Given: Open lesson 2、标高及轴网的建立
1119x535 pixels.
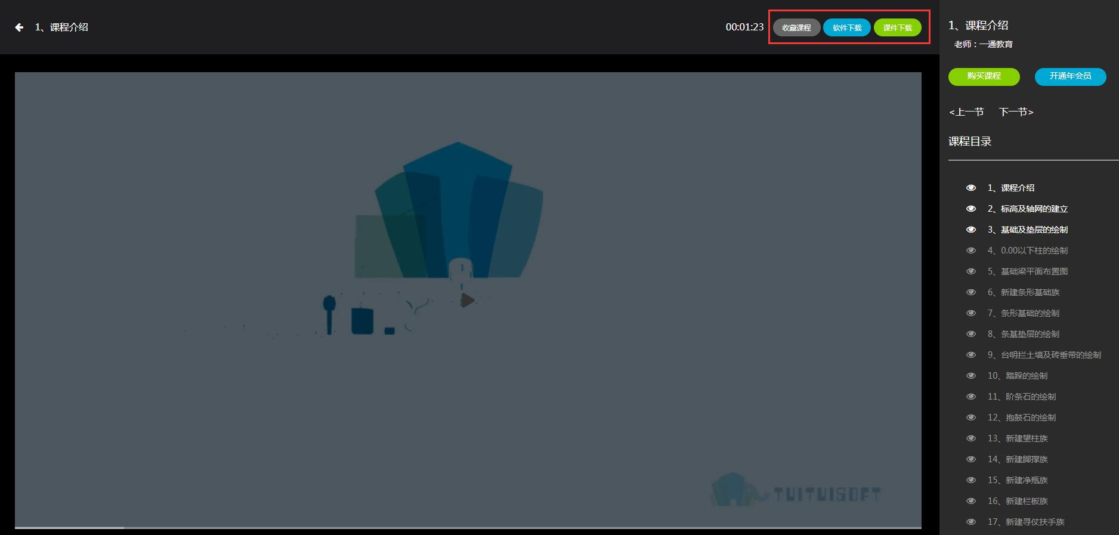Looking at the screenshot, I should tap(1027, 209).
